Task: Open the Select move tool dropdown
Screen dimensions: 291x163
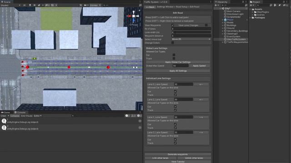Action: (x=191, y=39)
